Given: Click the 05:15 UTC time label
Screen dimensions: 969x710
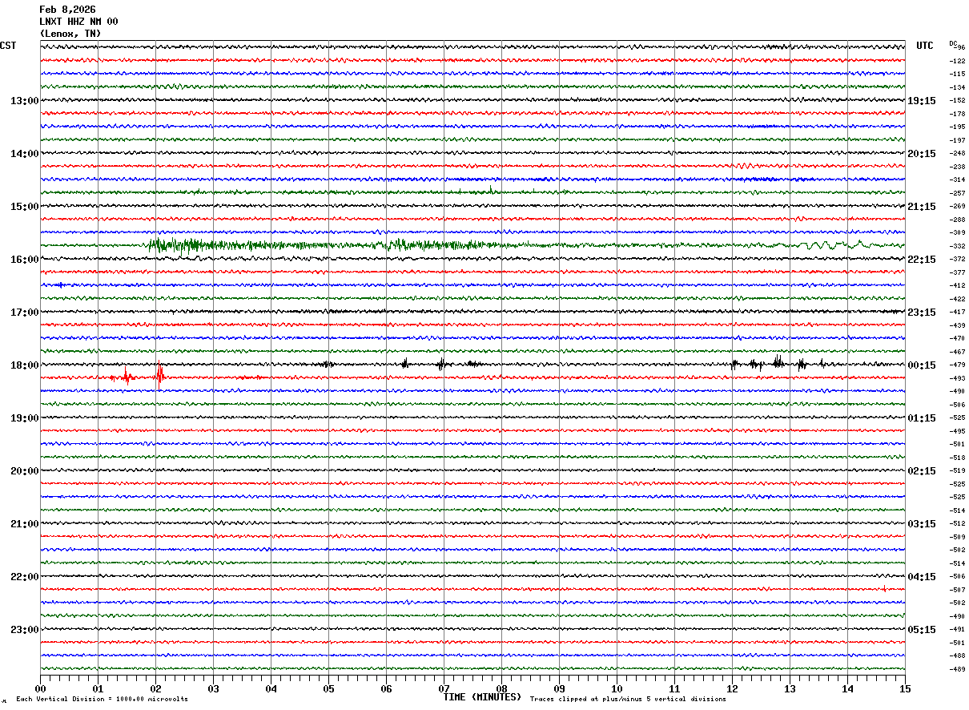Looking at the screenshot, I should coord(922,630).
